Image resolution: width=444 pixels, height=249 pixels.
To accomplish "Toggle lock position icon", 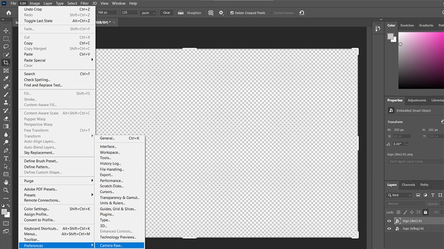I will 412,212.
